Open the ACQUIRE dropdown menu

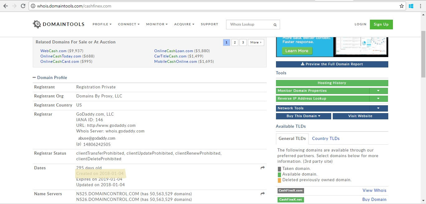184,24
